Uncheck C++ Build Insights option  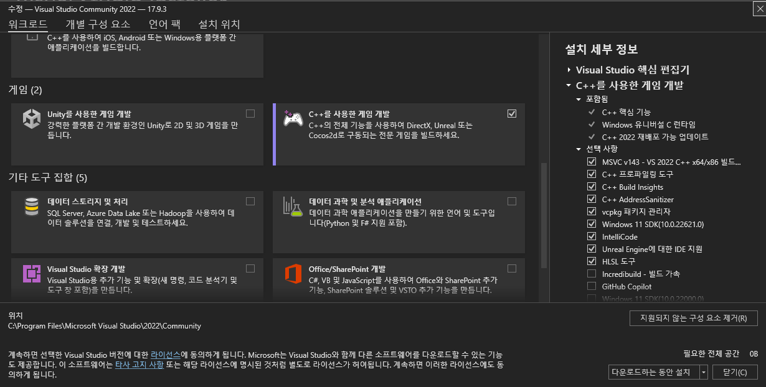point(592,187)
